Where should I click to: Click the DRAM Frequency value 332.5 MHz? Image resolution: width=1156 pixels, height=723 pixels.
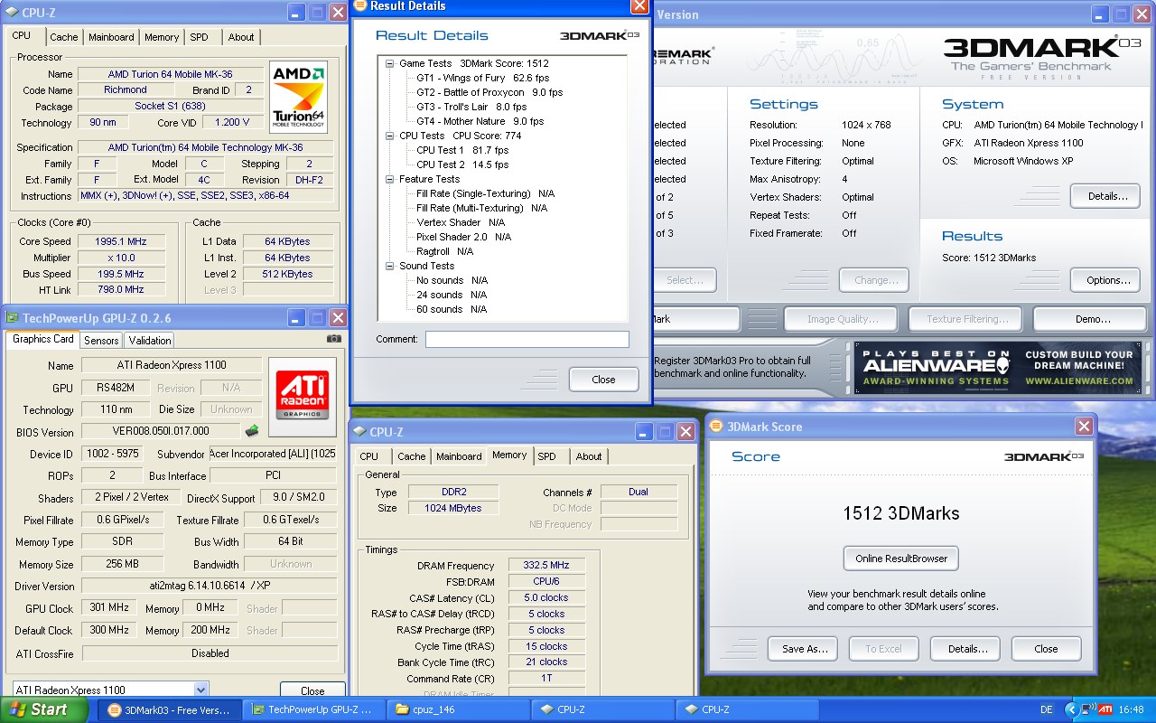[546, 566]
